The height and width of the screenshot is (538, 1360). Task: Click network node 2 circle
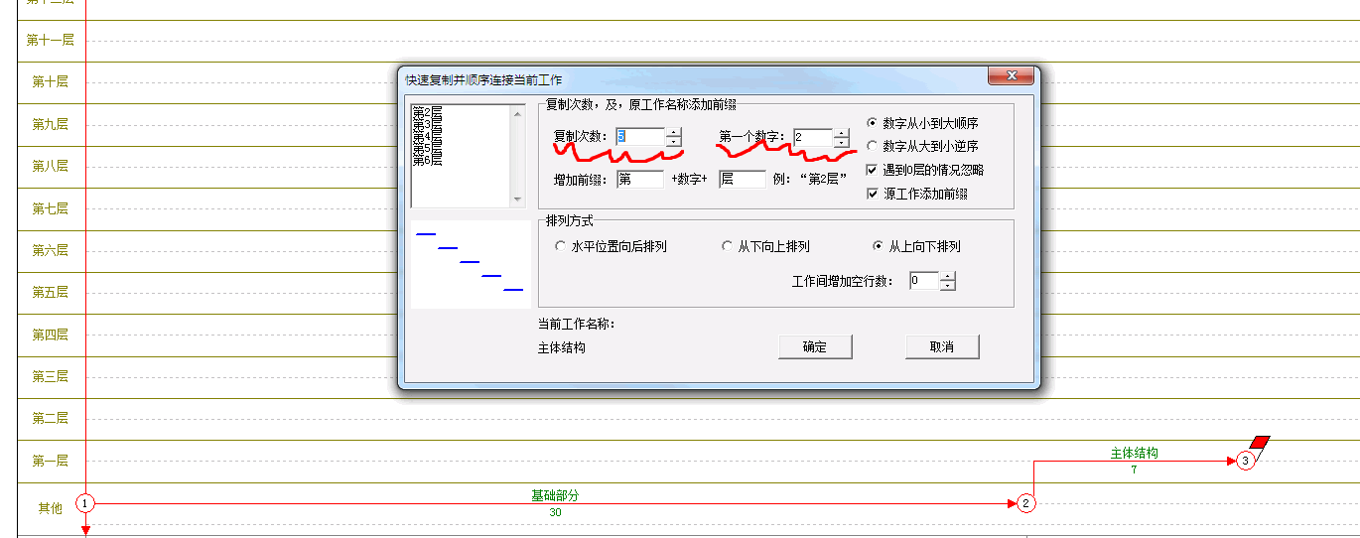tap(1026, 503)
